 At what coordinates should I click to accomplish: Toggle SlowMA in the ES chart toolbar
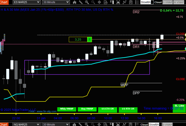(x=147, y=2)
